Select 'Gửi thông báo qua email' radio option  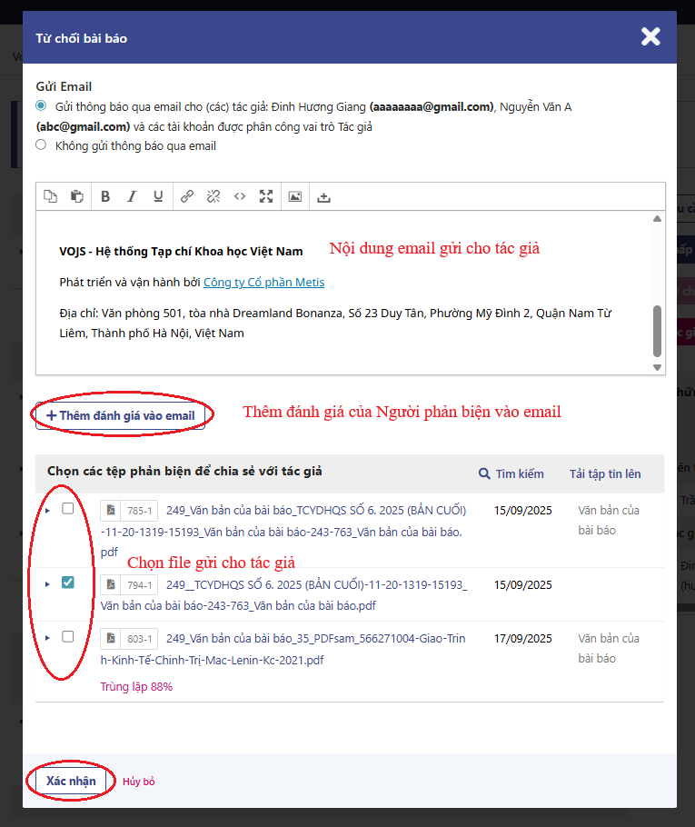(x=41, y=106)
